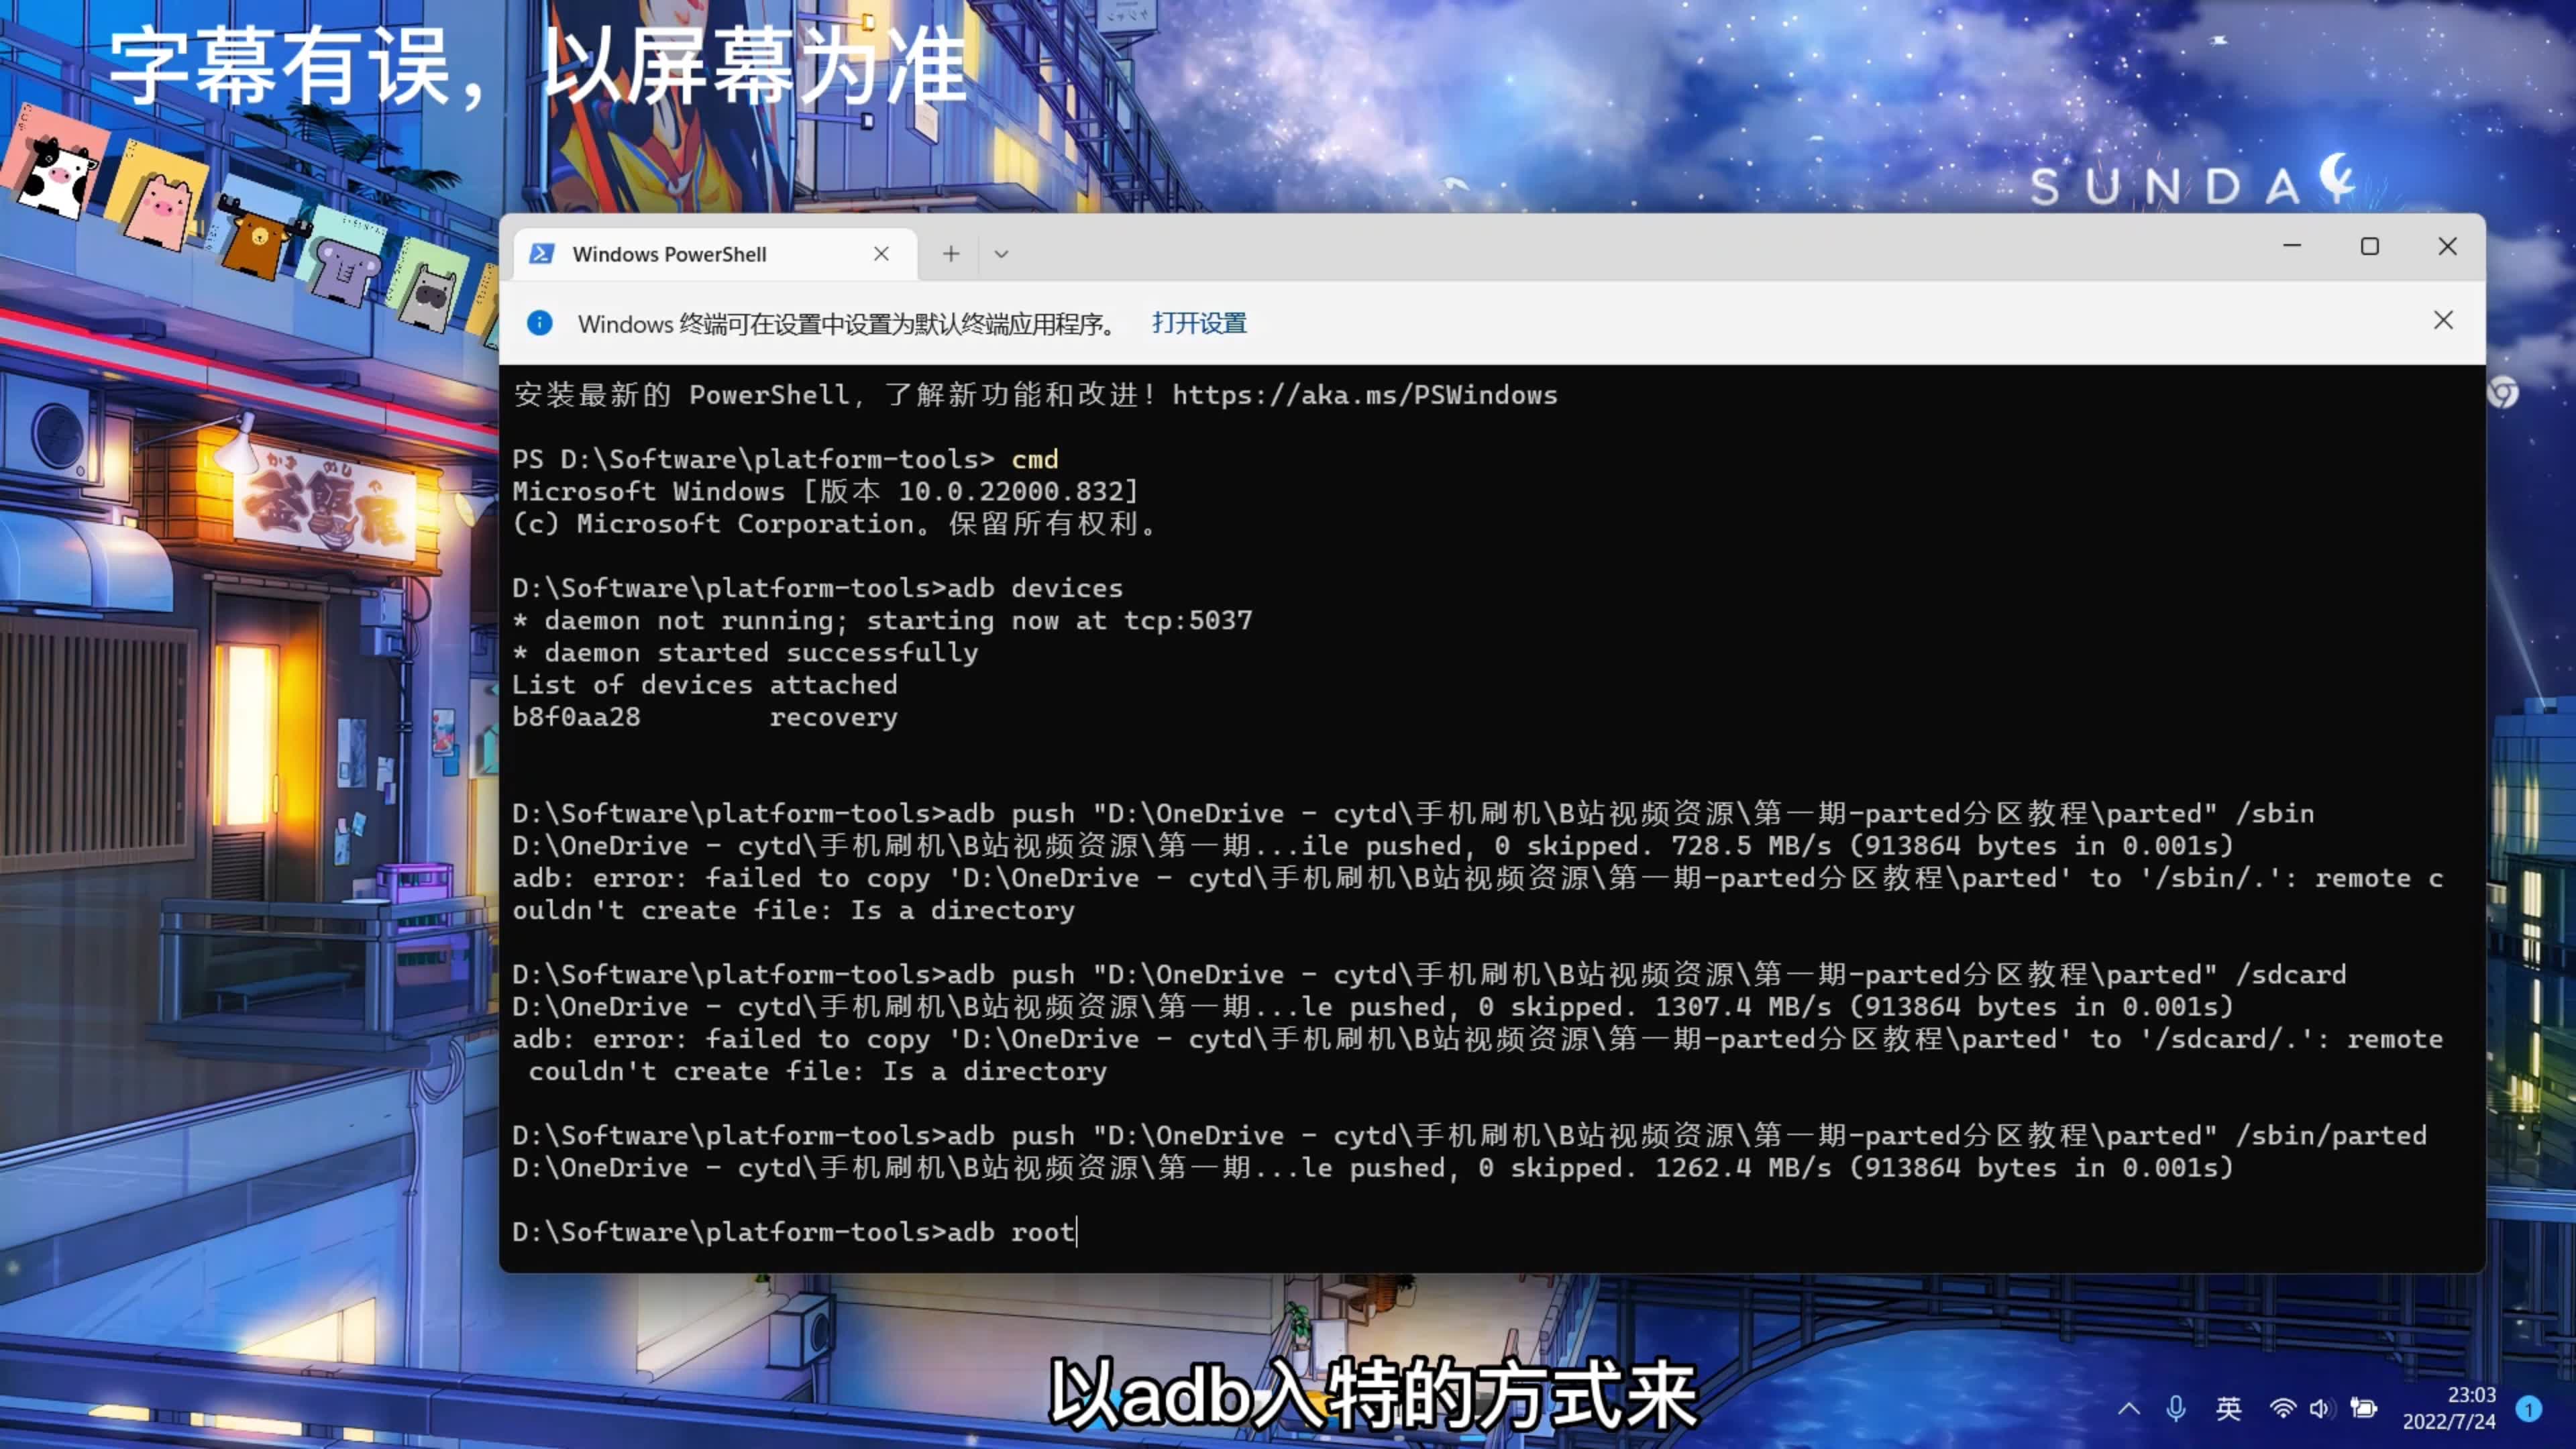This screenshot has width=2576, height=1449.
Task: Expand the new tab profile dropdown
Action: coord(1001,254)
